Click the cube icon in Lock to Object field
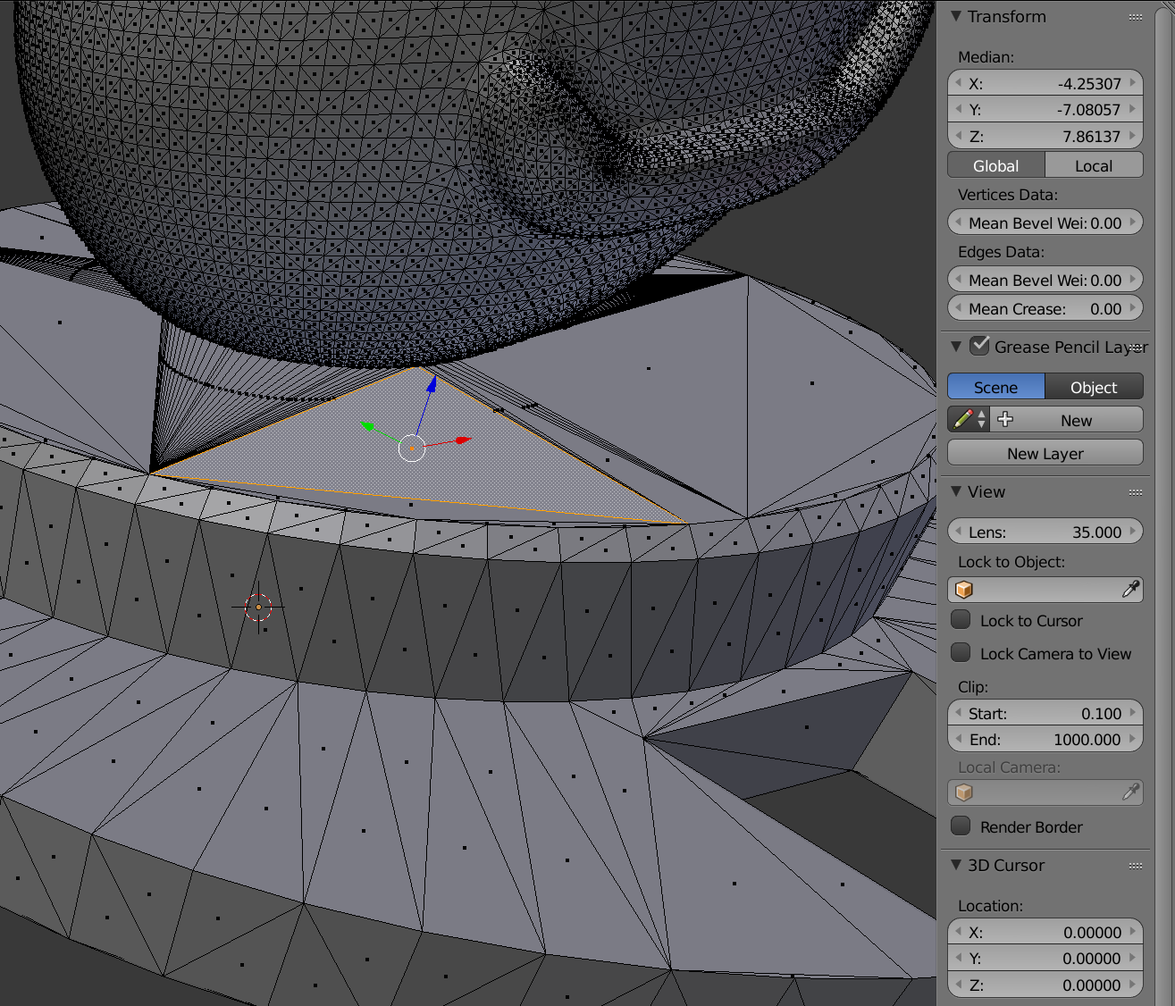Image resolution: width=1175 pixels, height=1006 pixels. coord(964,589)
